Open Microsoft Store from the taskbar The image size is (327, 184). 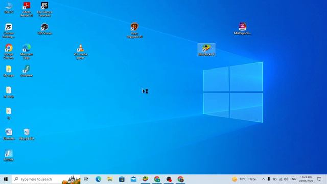122,179
